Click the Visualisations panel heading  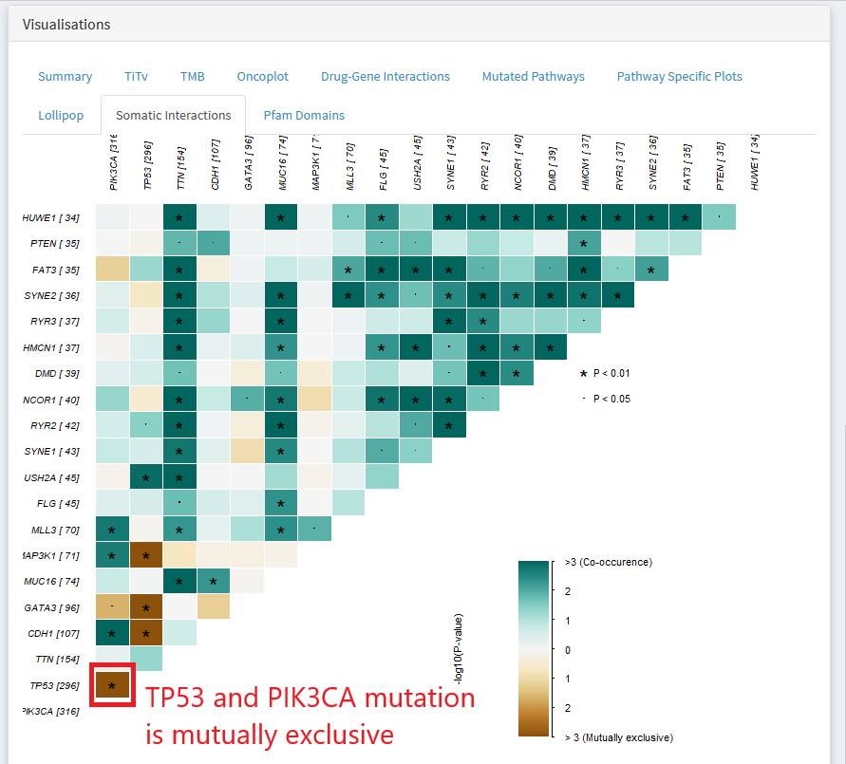pyautogui.click(x=66, y=25)
